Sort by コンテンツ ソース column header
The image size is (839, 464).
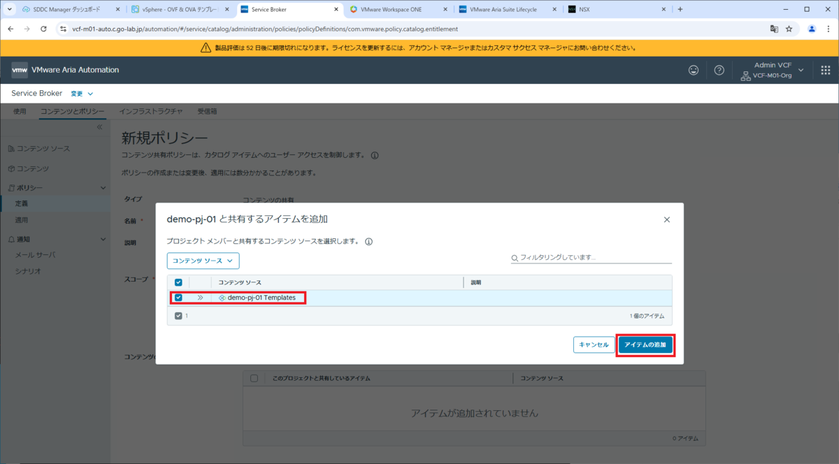240,282
